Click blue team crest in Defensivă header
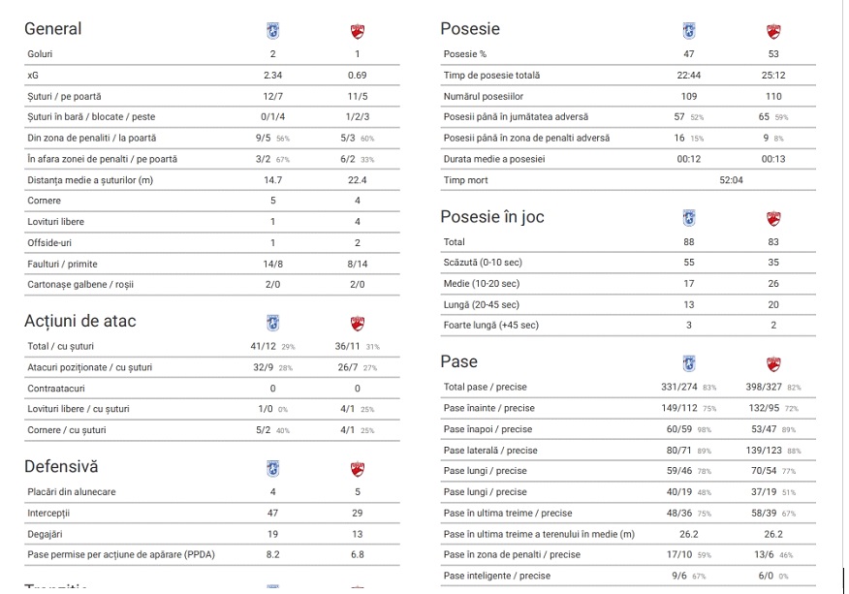 click(x=272, y=469)
